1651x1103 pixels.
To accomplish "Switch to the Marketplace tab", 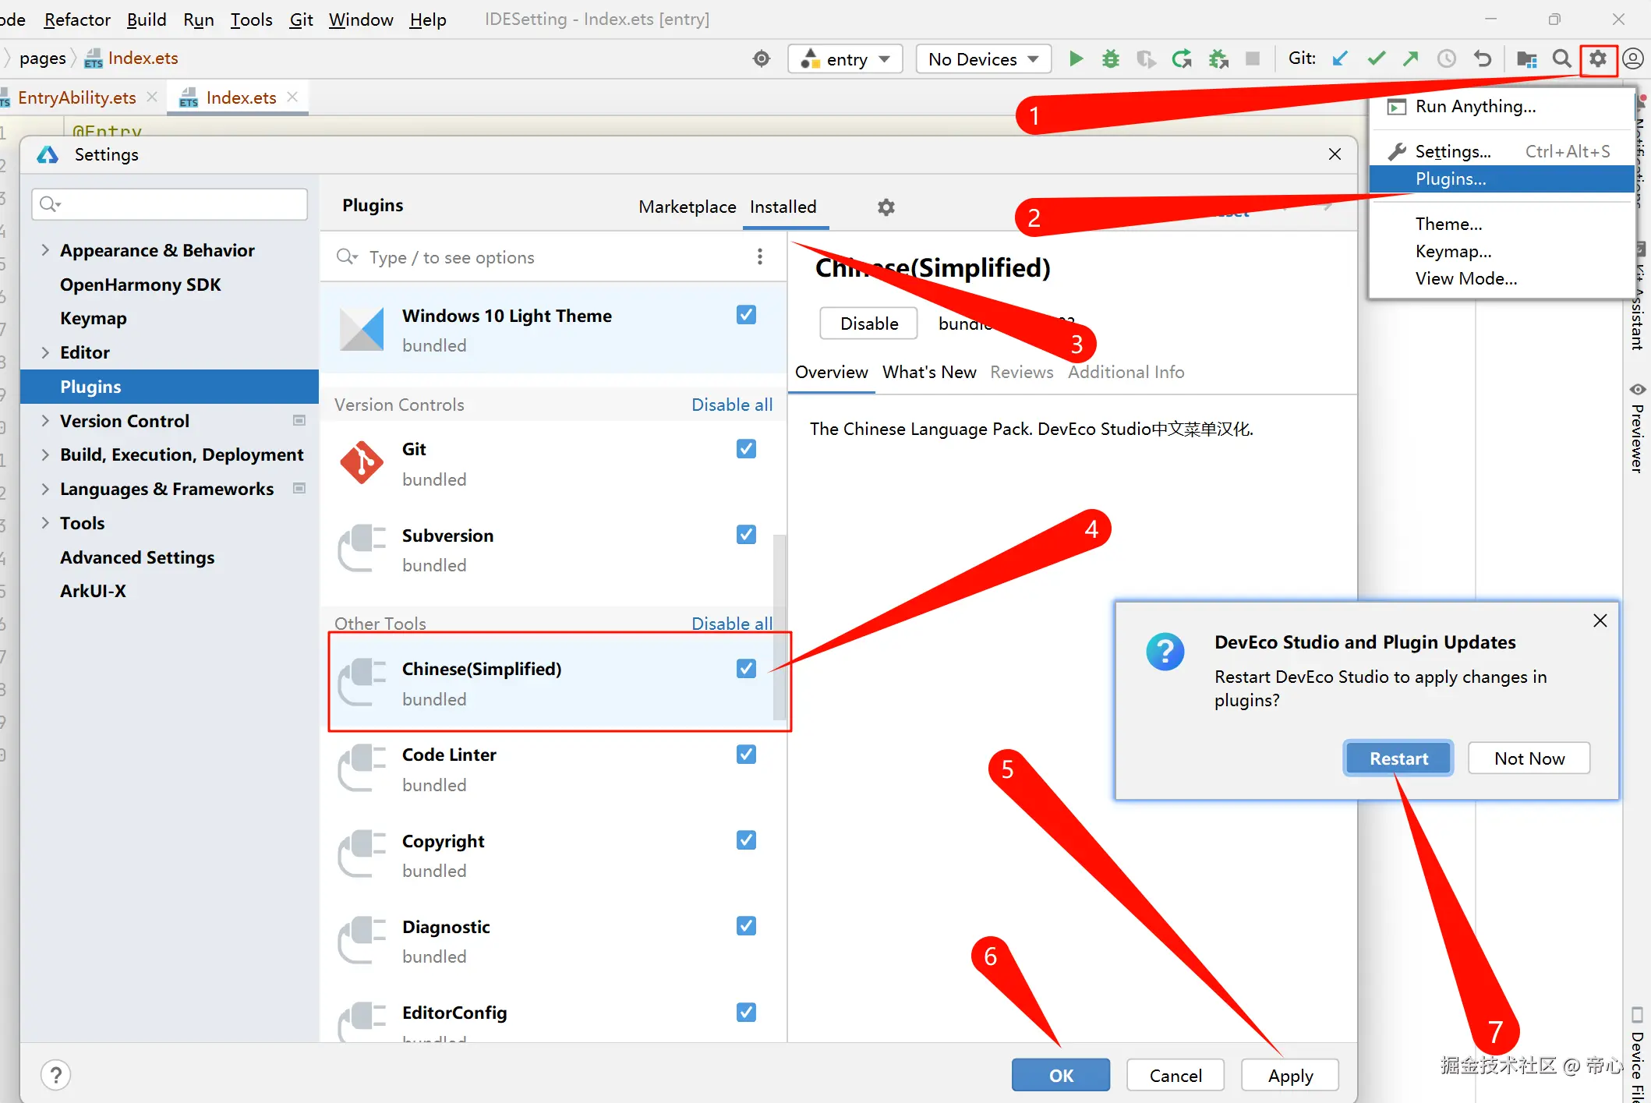I will coord(687,207).
